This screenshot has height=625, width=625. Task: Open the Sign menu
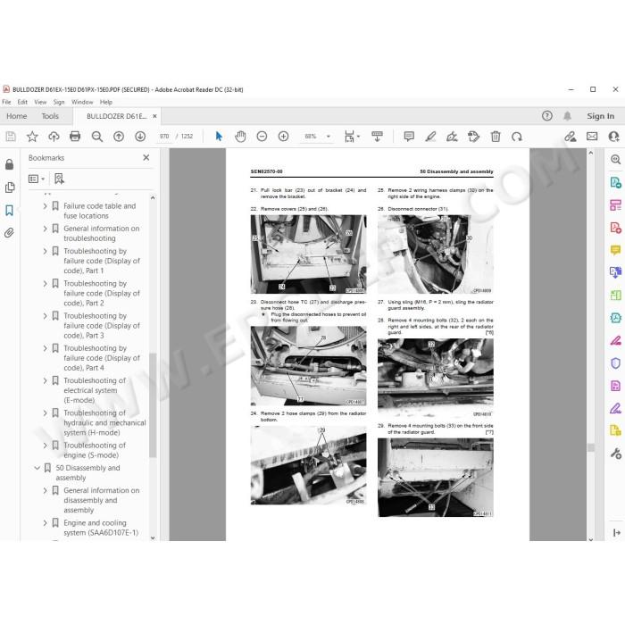tap(59, 102)
